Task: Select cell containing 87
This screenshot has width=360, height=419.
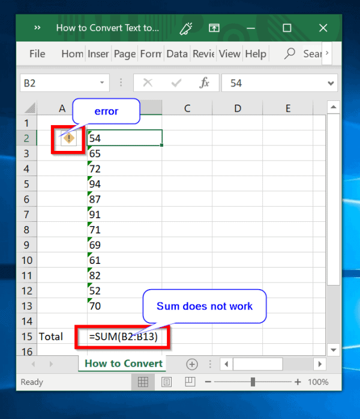Action: [125, 199]
